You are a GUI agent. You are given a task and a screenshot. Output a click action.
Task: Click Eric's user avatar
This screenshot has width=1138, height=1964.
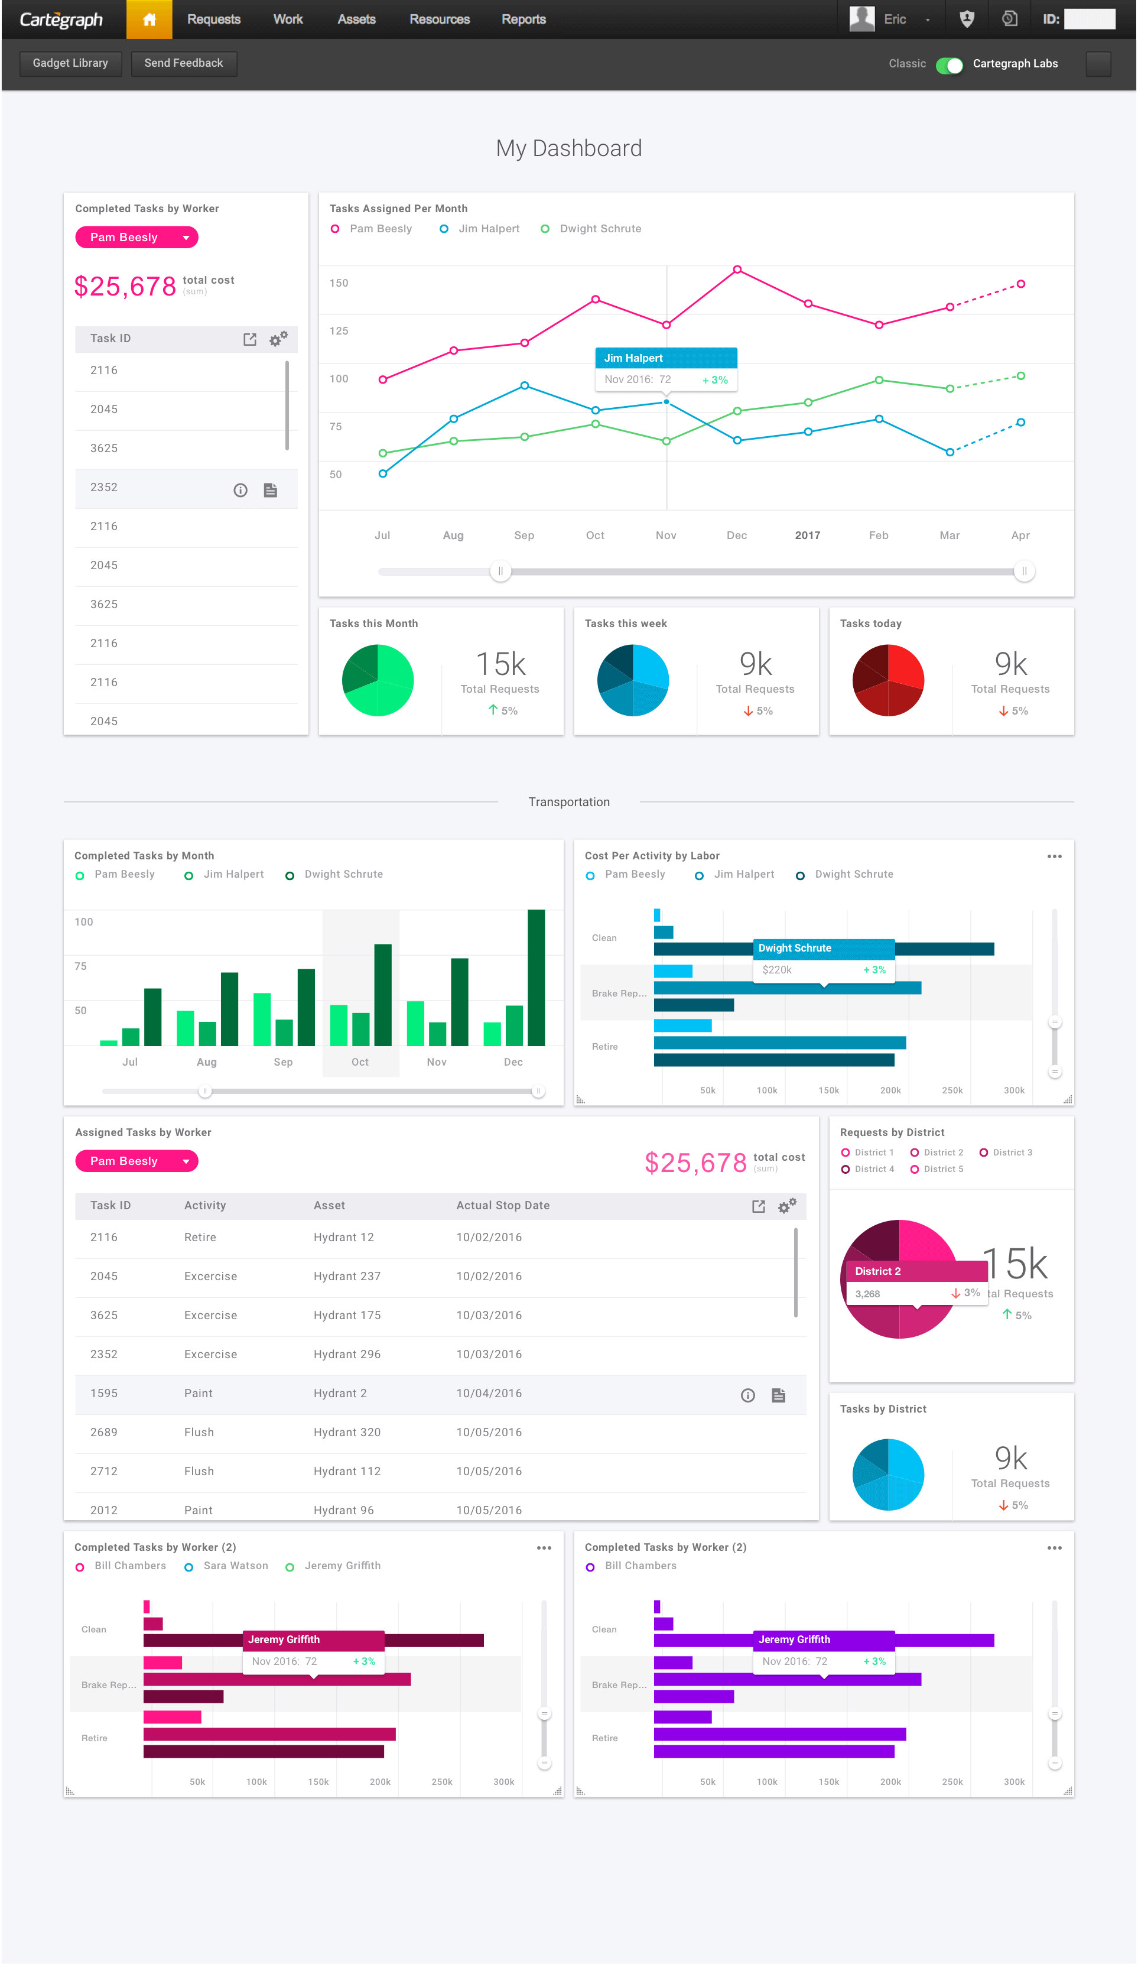(861, 19)
